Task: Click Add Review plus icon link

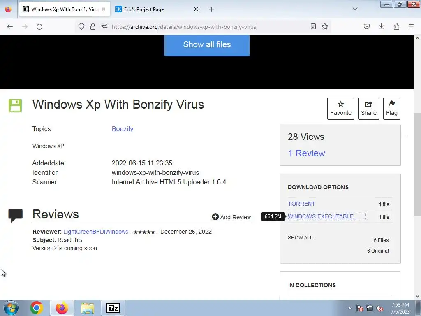Action: pyautogui.click(x=231, y=217)
